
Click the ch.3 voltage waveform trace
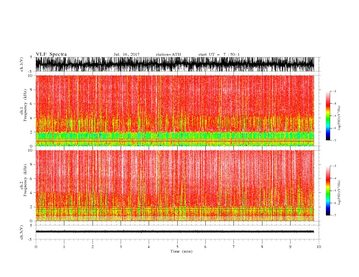click(175, 232)
